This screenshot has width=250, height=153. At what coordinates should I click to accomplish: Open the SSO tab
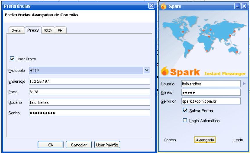[48, 30]
